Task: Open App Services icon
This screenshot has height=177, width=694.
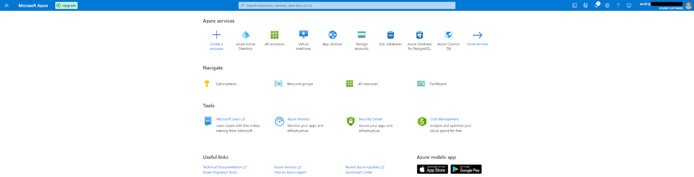Action: click(333, 35)
